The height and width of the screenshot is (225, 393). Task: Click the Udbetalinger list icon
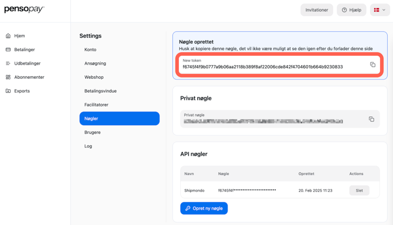tap(8, 63)
